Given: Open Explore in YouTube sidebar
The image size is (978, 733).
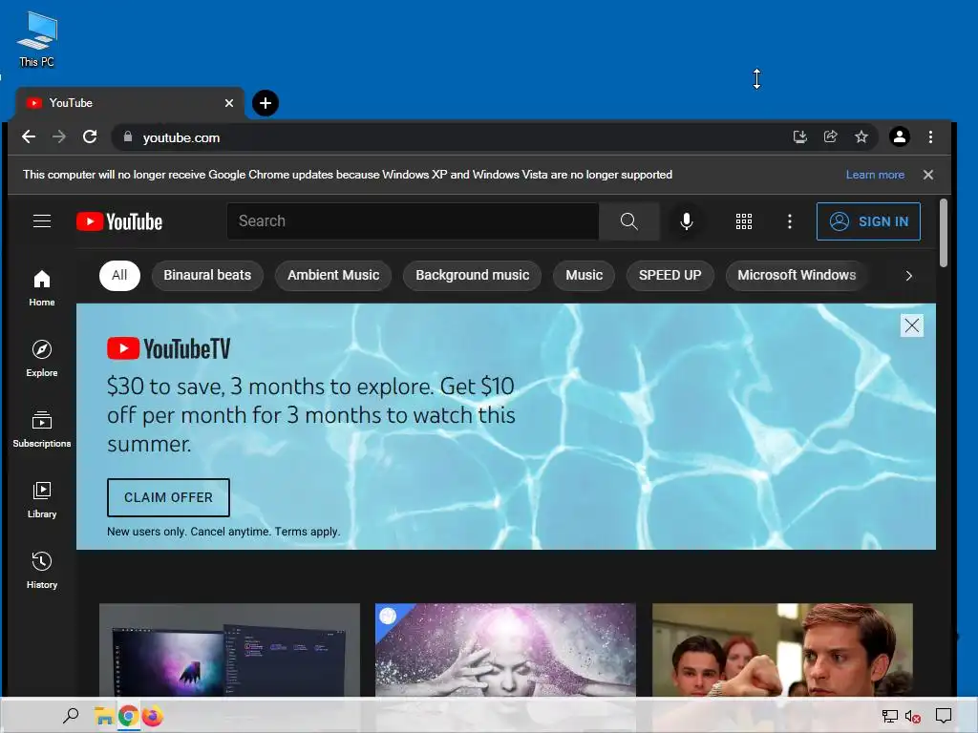Looking at the screenshot, I should [42, 359].
